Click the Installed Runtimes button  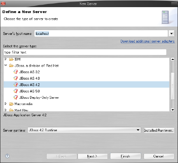click(x=159, y=130)
